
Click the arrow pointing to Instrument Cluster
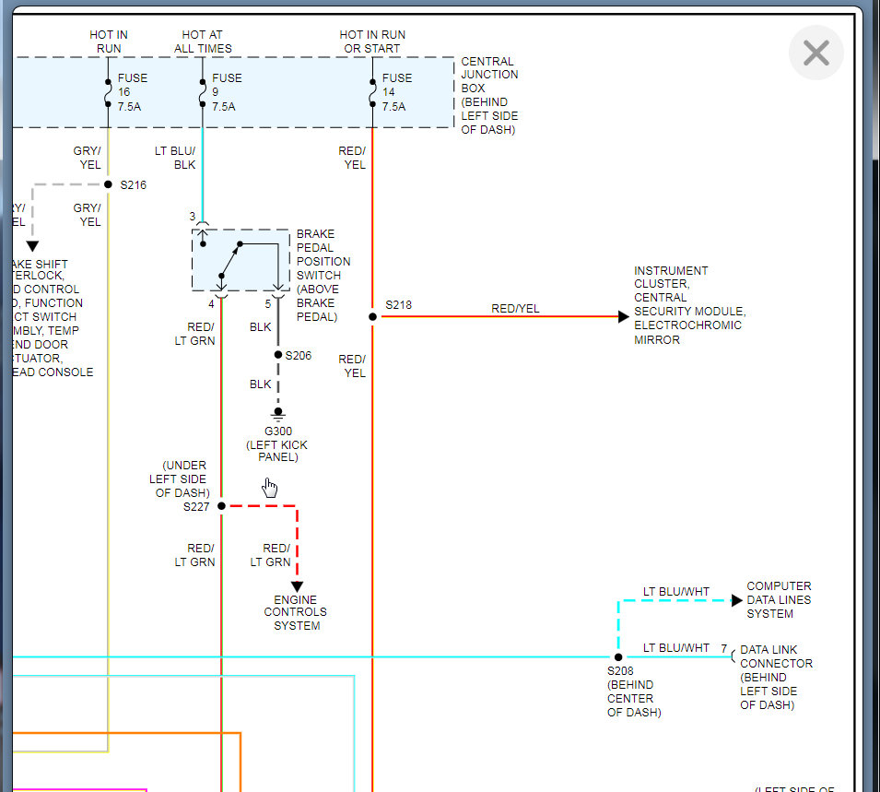(x=623, y=317)
